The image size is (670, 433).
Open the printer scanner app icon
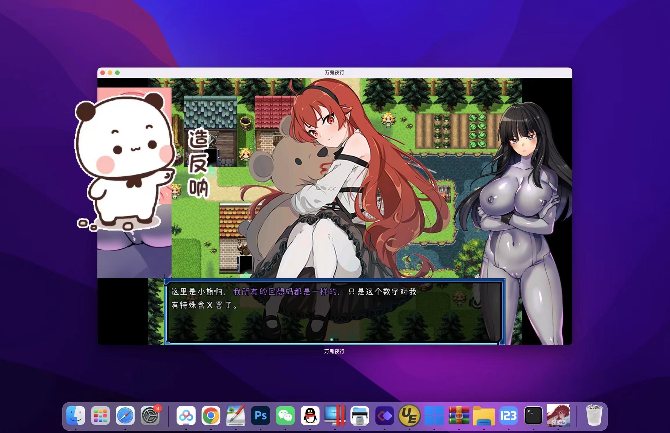tap(360, 416)
